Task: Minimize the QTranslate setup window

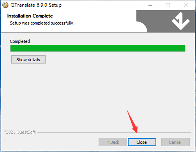Action: 150,5
